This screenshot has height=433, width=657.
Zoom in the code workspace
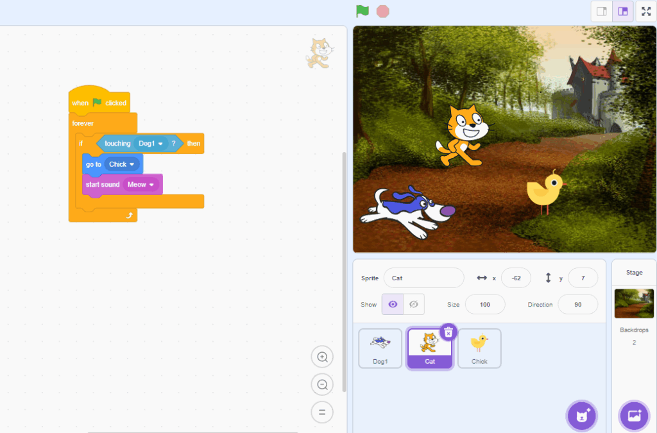coord(322,357)
